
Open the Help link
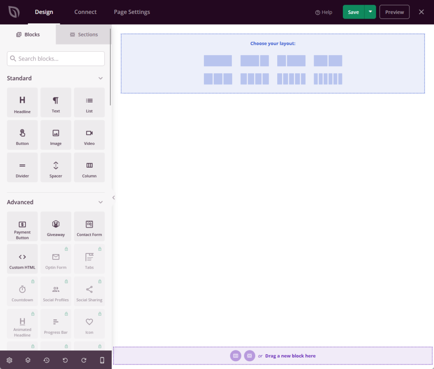point(323,12)
